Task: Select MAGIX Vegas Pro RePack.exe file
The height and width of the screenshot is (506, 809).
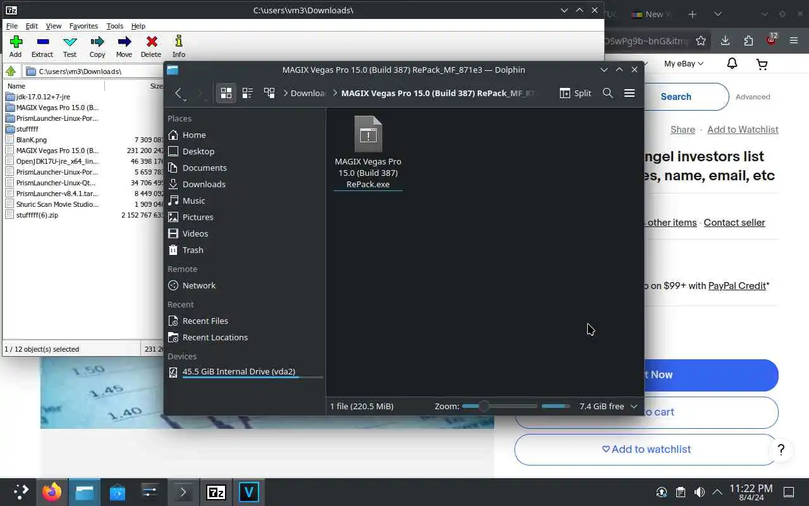Action: (368, 152)
